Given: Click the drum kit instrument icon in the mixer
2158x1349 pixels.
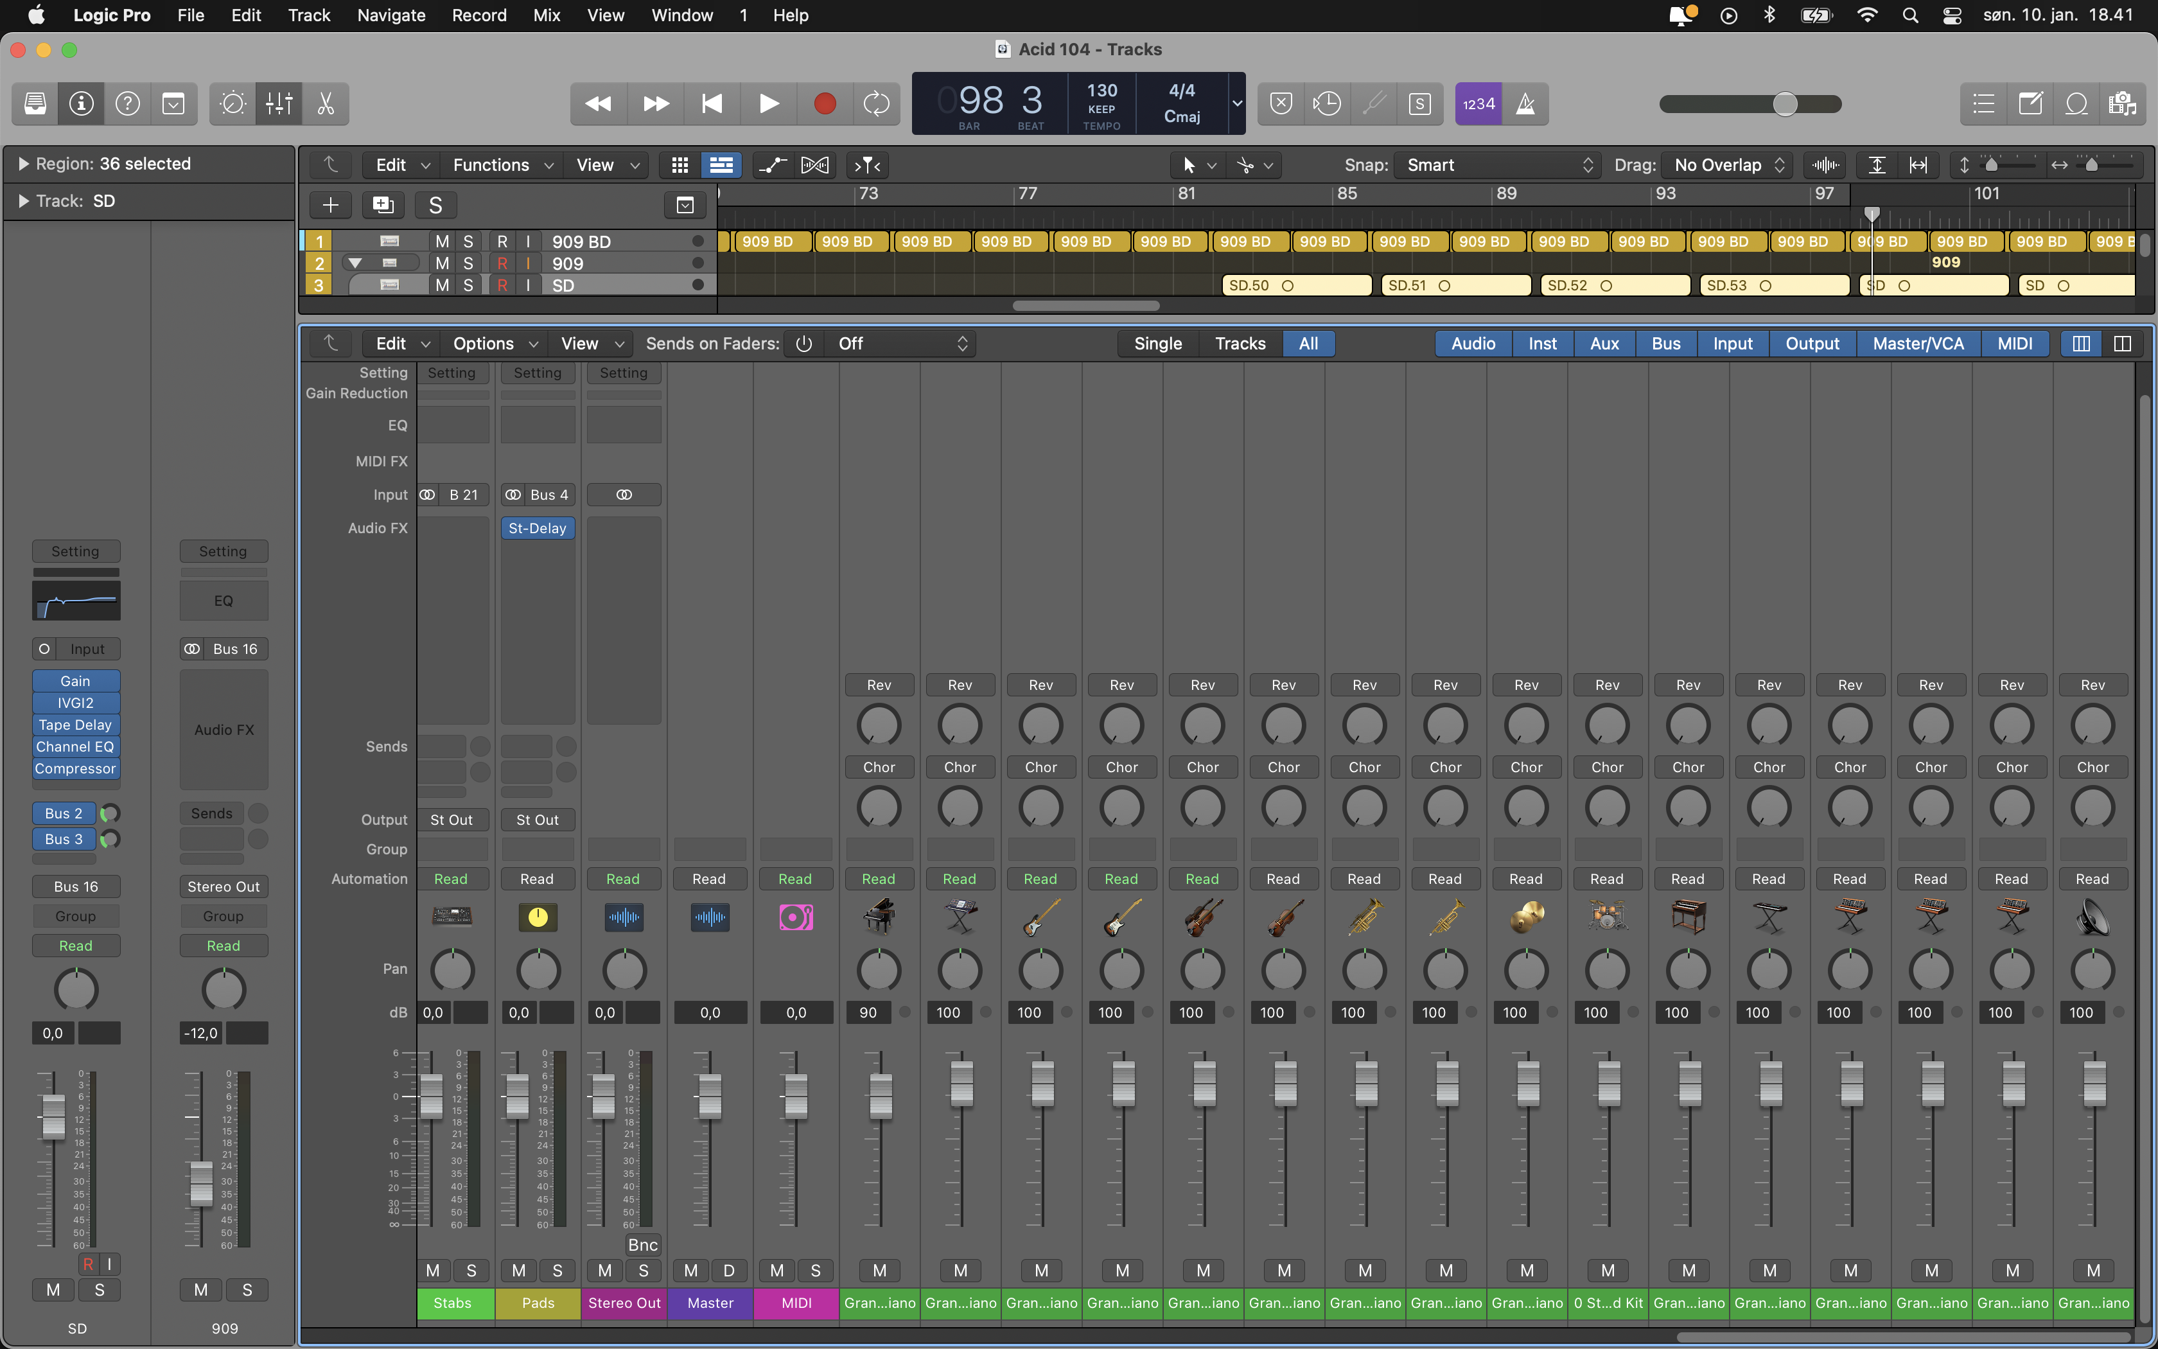Looking at the screenshot, I should (1607, 916).
